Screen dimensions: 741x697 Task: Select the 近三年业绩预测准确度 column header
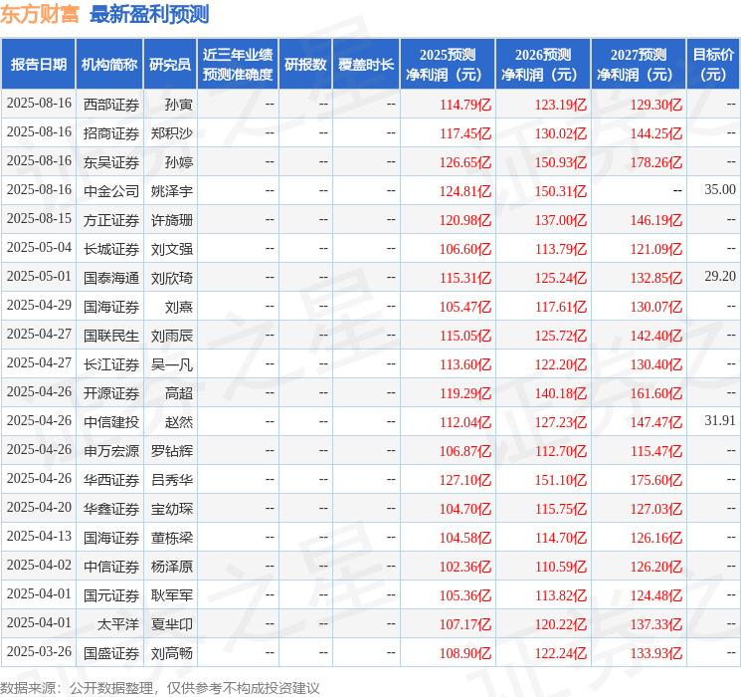tap(238, 65)
